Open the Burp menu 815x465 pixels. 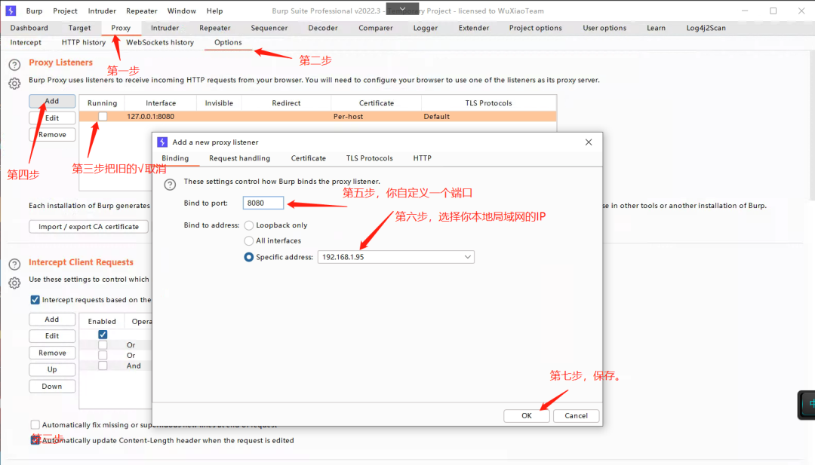click(34, 11)
